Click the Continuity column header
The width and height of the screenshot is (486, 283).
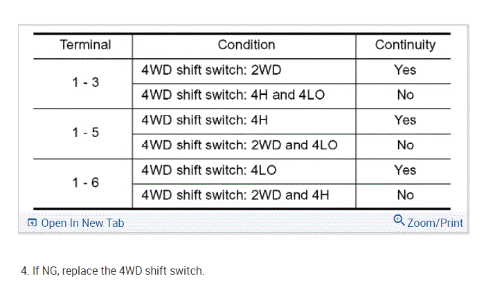click(405, 45)
